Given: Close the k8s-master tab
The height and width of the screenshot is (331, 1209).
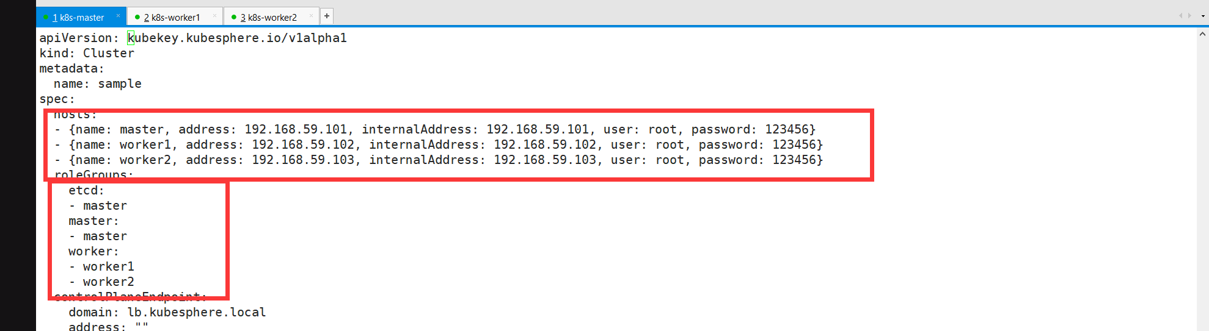Looking at the screenshot, I should (118, 16).
